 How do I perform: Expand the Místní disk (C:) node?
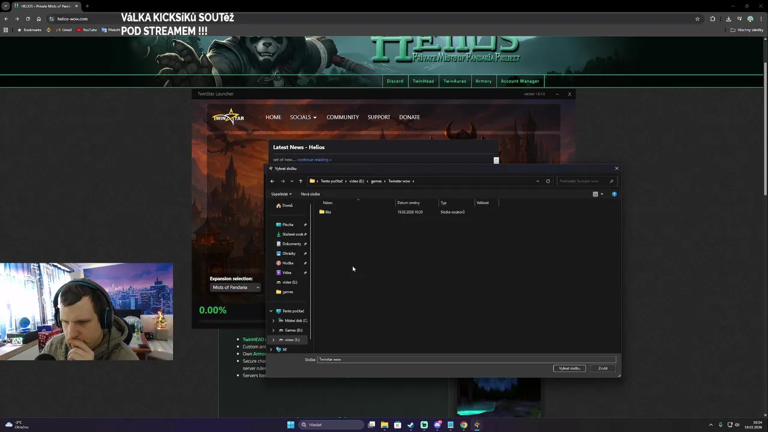274,320
